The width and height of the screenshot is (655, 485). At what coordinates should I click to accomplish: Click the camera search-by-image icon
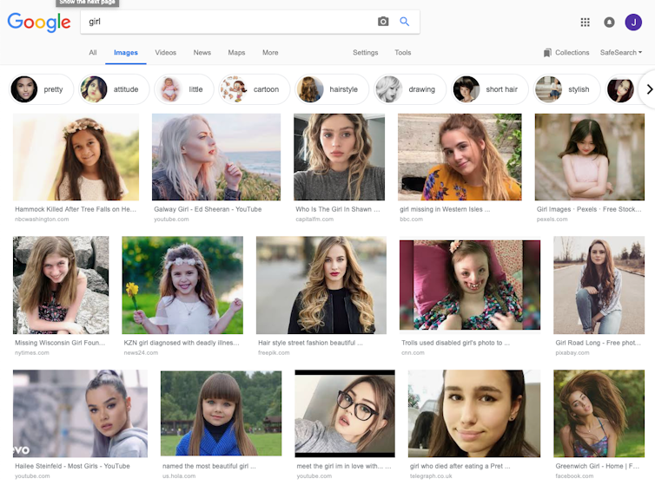point(383,22)
